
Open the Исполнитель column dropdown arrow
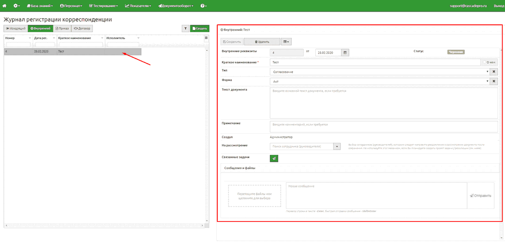pos(138,38)
